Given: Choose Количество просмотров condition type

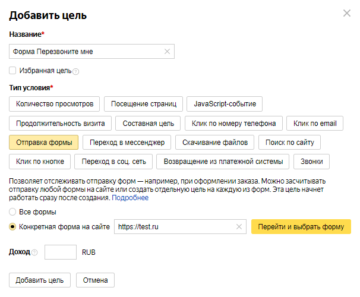Looking at the screenshot, I should (55, 104).
